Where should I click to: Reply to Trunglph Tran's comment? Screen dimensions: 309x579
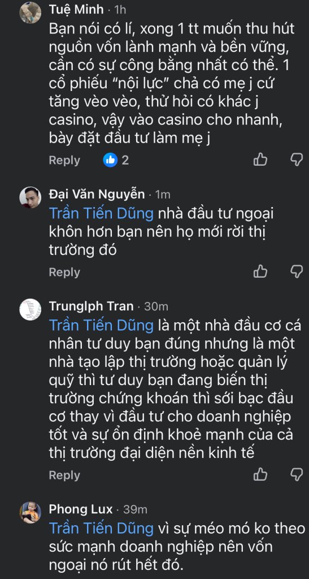(64, 475)
